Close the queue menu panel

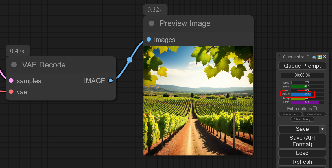325,57
